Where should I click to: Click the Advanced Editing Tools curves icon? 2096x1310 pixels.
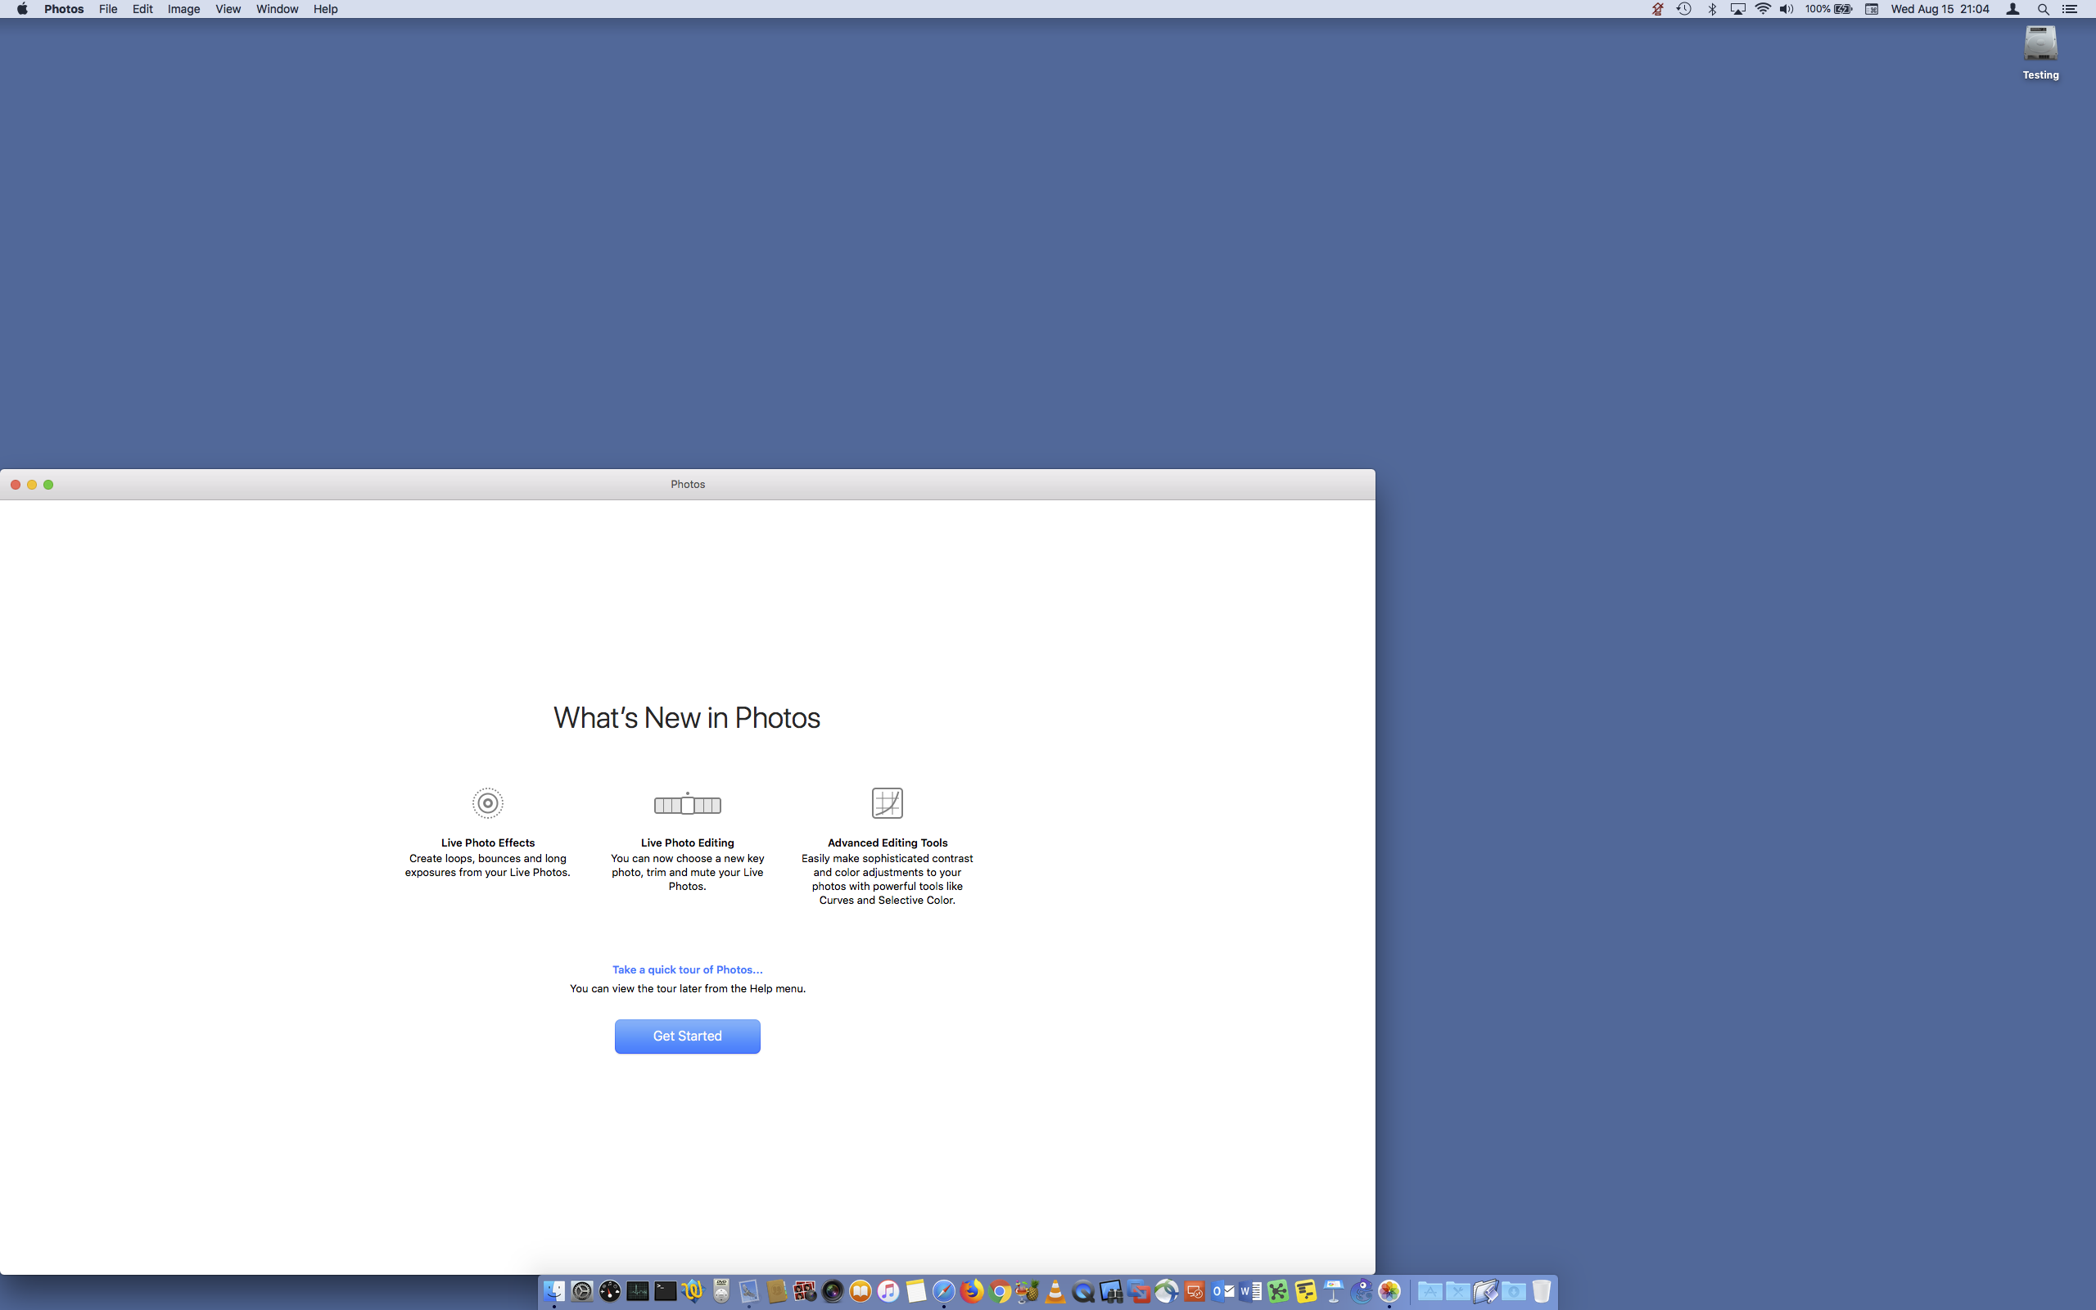tap(887, 803)
